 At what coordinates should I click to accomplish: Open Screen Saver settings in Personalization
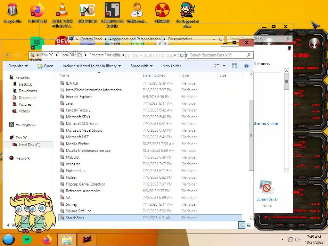pyautogui.click(x=267, y=193)
